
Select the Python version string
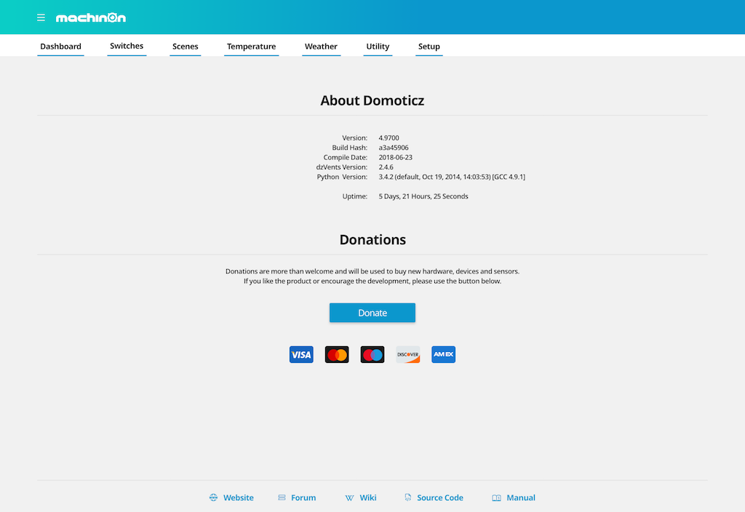click(452, 177)
